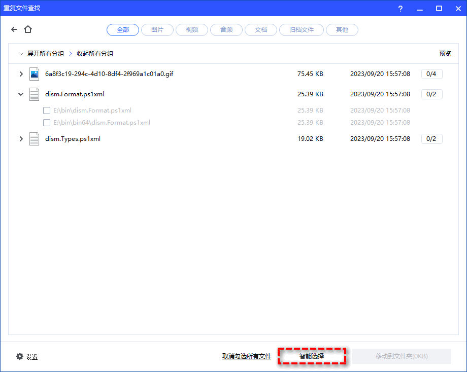467x372 pixels.
Task: Go to home via house icon
Action: tap(28, 30)
